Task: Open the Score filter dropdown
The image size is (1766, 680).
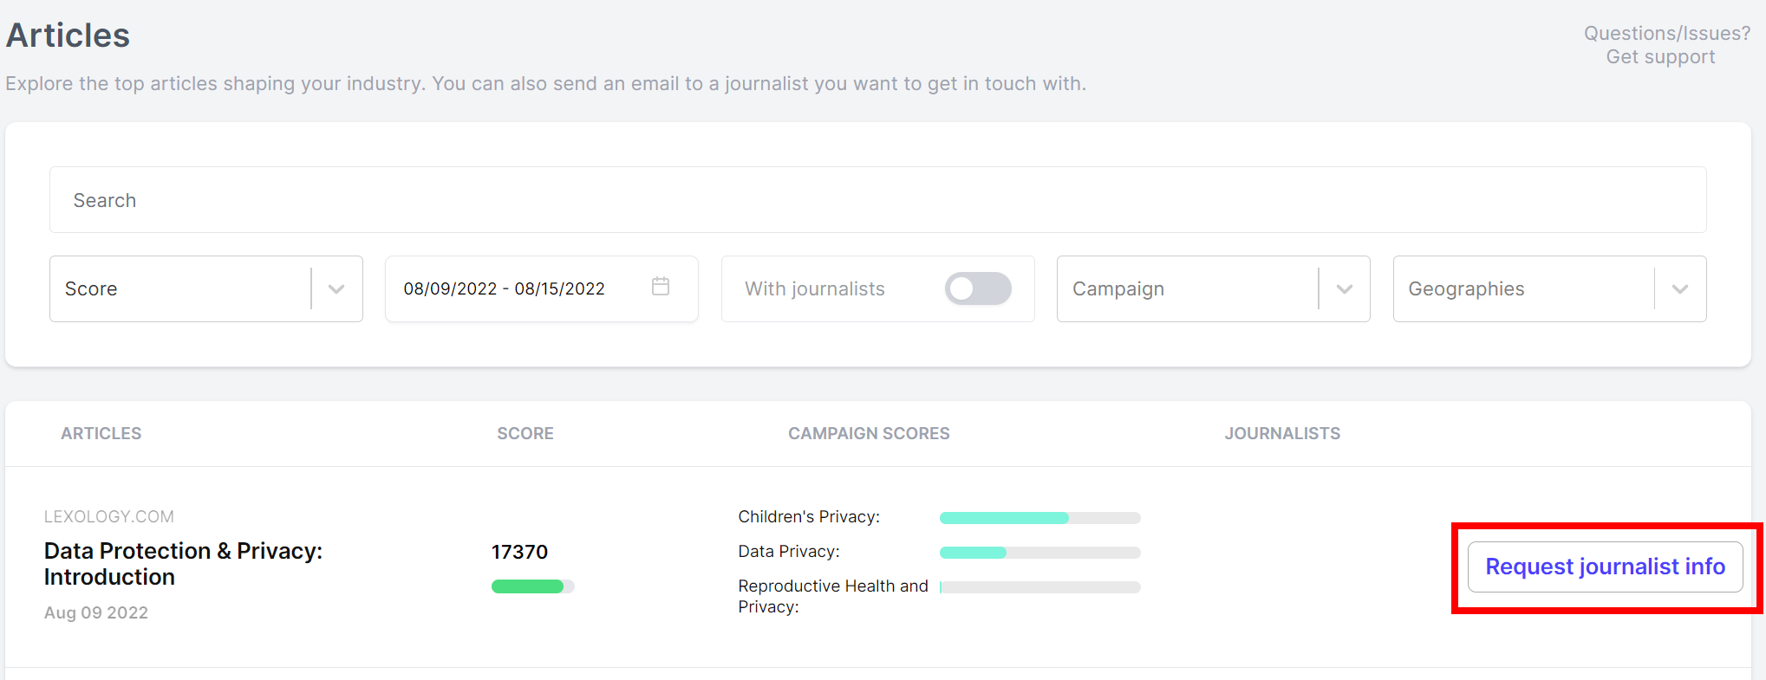Action: (206, 288)
